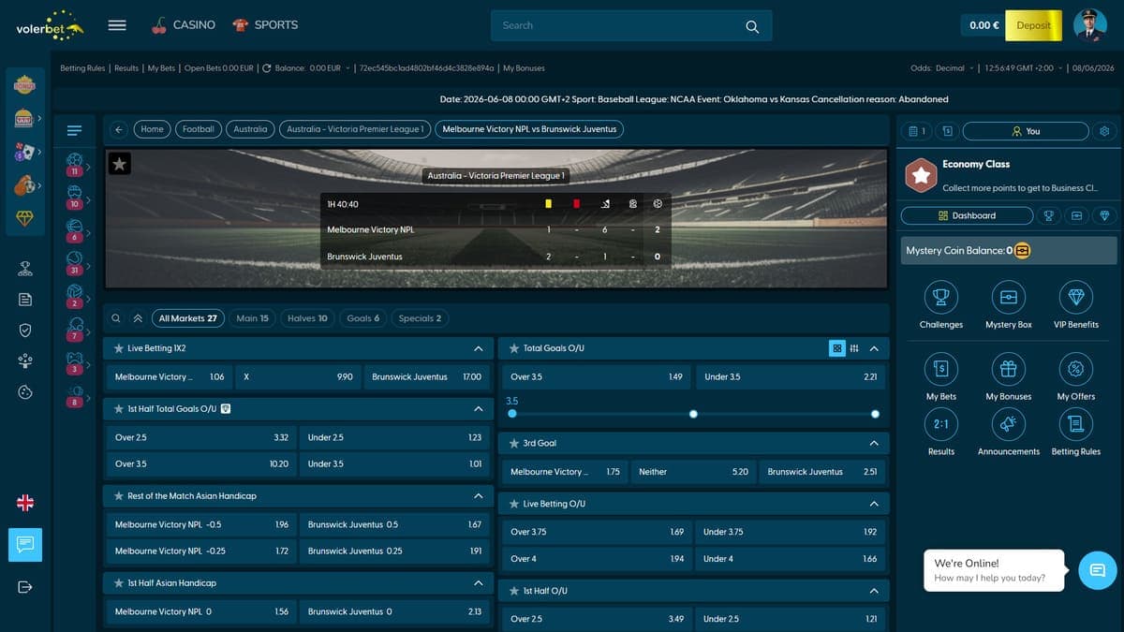Go to the Football breadcrumb
This screenshot has width=1124, height=632.
pyautogui.click(x=199, y=129)
